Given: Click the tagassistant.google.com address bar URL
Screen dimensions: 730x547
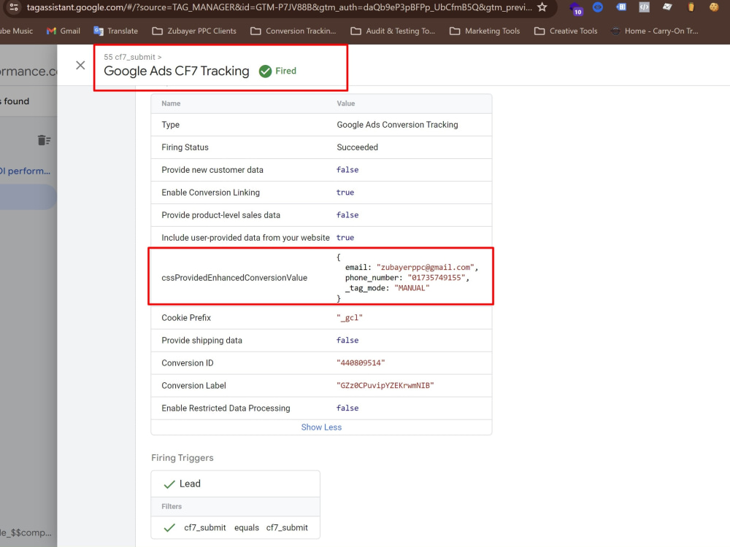Looking at the screenshot, I should click(x=277, y=9).
